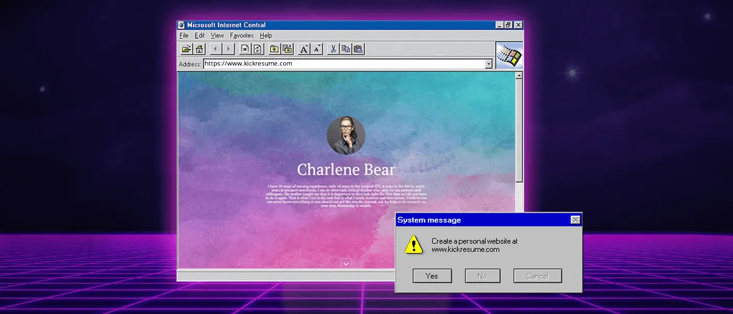Open the File menu
Viewport: 733px width, 314px height.
(184, 35)
